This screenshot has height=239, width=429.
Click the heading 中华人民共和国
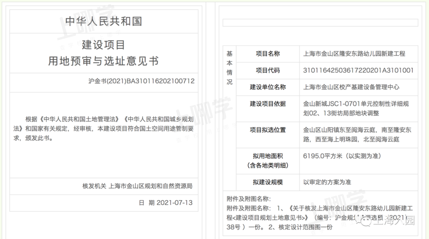pyautogui.click(x=104, y=21)
